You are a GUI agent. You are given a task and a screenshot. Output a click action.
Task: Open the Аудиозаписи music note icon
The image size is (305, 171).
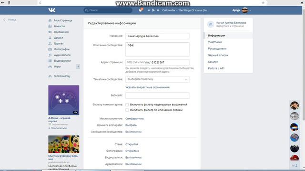point(50,55)
